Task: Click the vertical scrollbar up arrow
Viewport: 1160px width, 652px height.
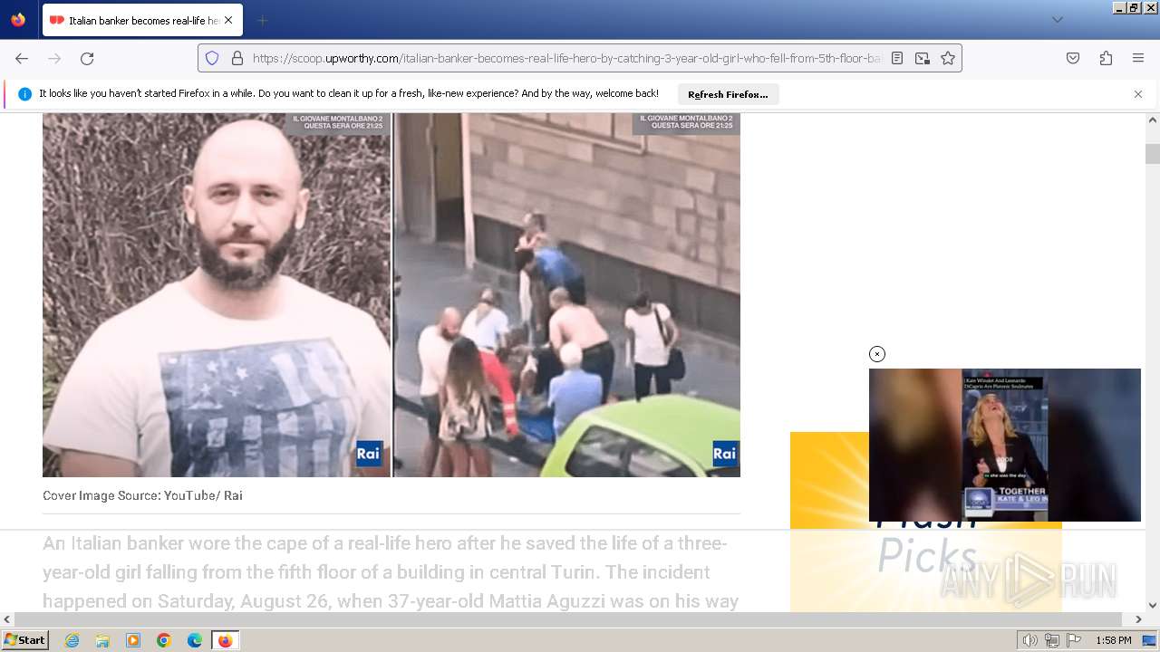Action: click(x=1153, y=120)
